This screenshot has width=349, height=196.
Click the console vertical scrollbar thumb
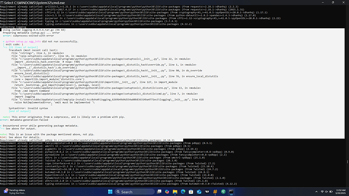click(x=347, y=162)
